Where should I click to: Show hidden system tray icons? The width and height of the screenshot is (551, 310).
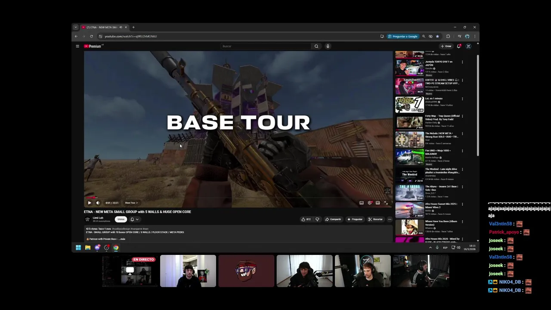pyautogui.click(x=430, y=248)
